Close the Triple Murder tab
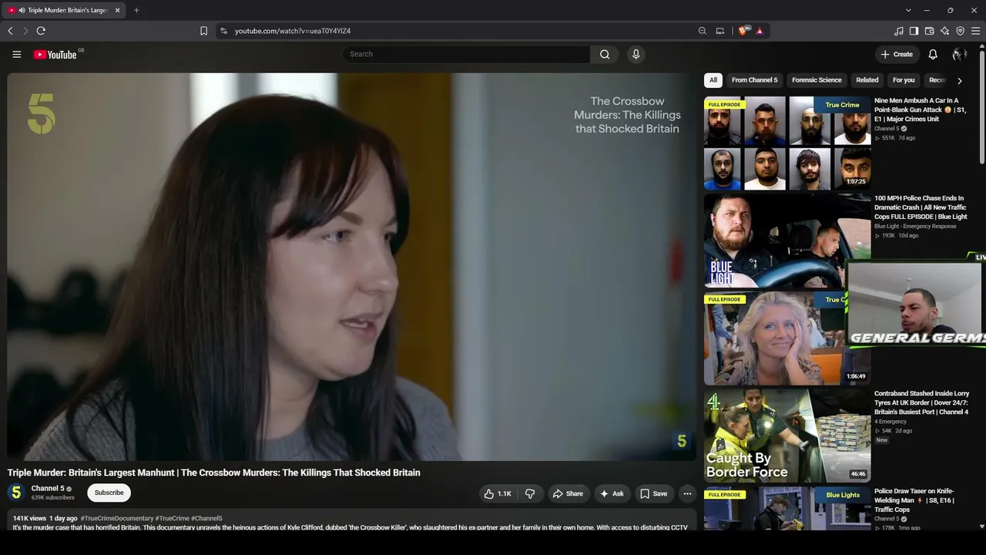986x555 pixels. (x=116, y=10)
